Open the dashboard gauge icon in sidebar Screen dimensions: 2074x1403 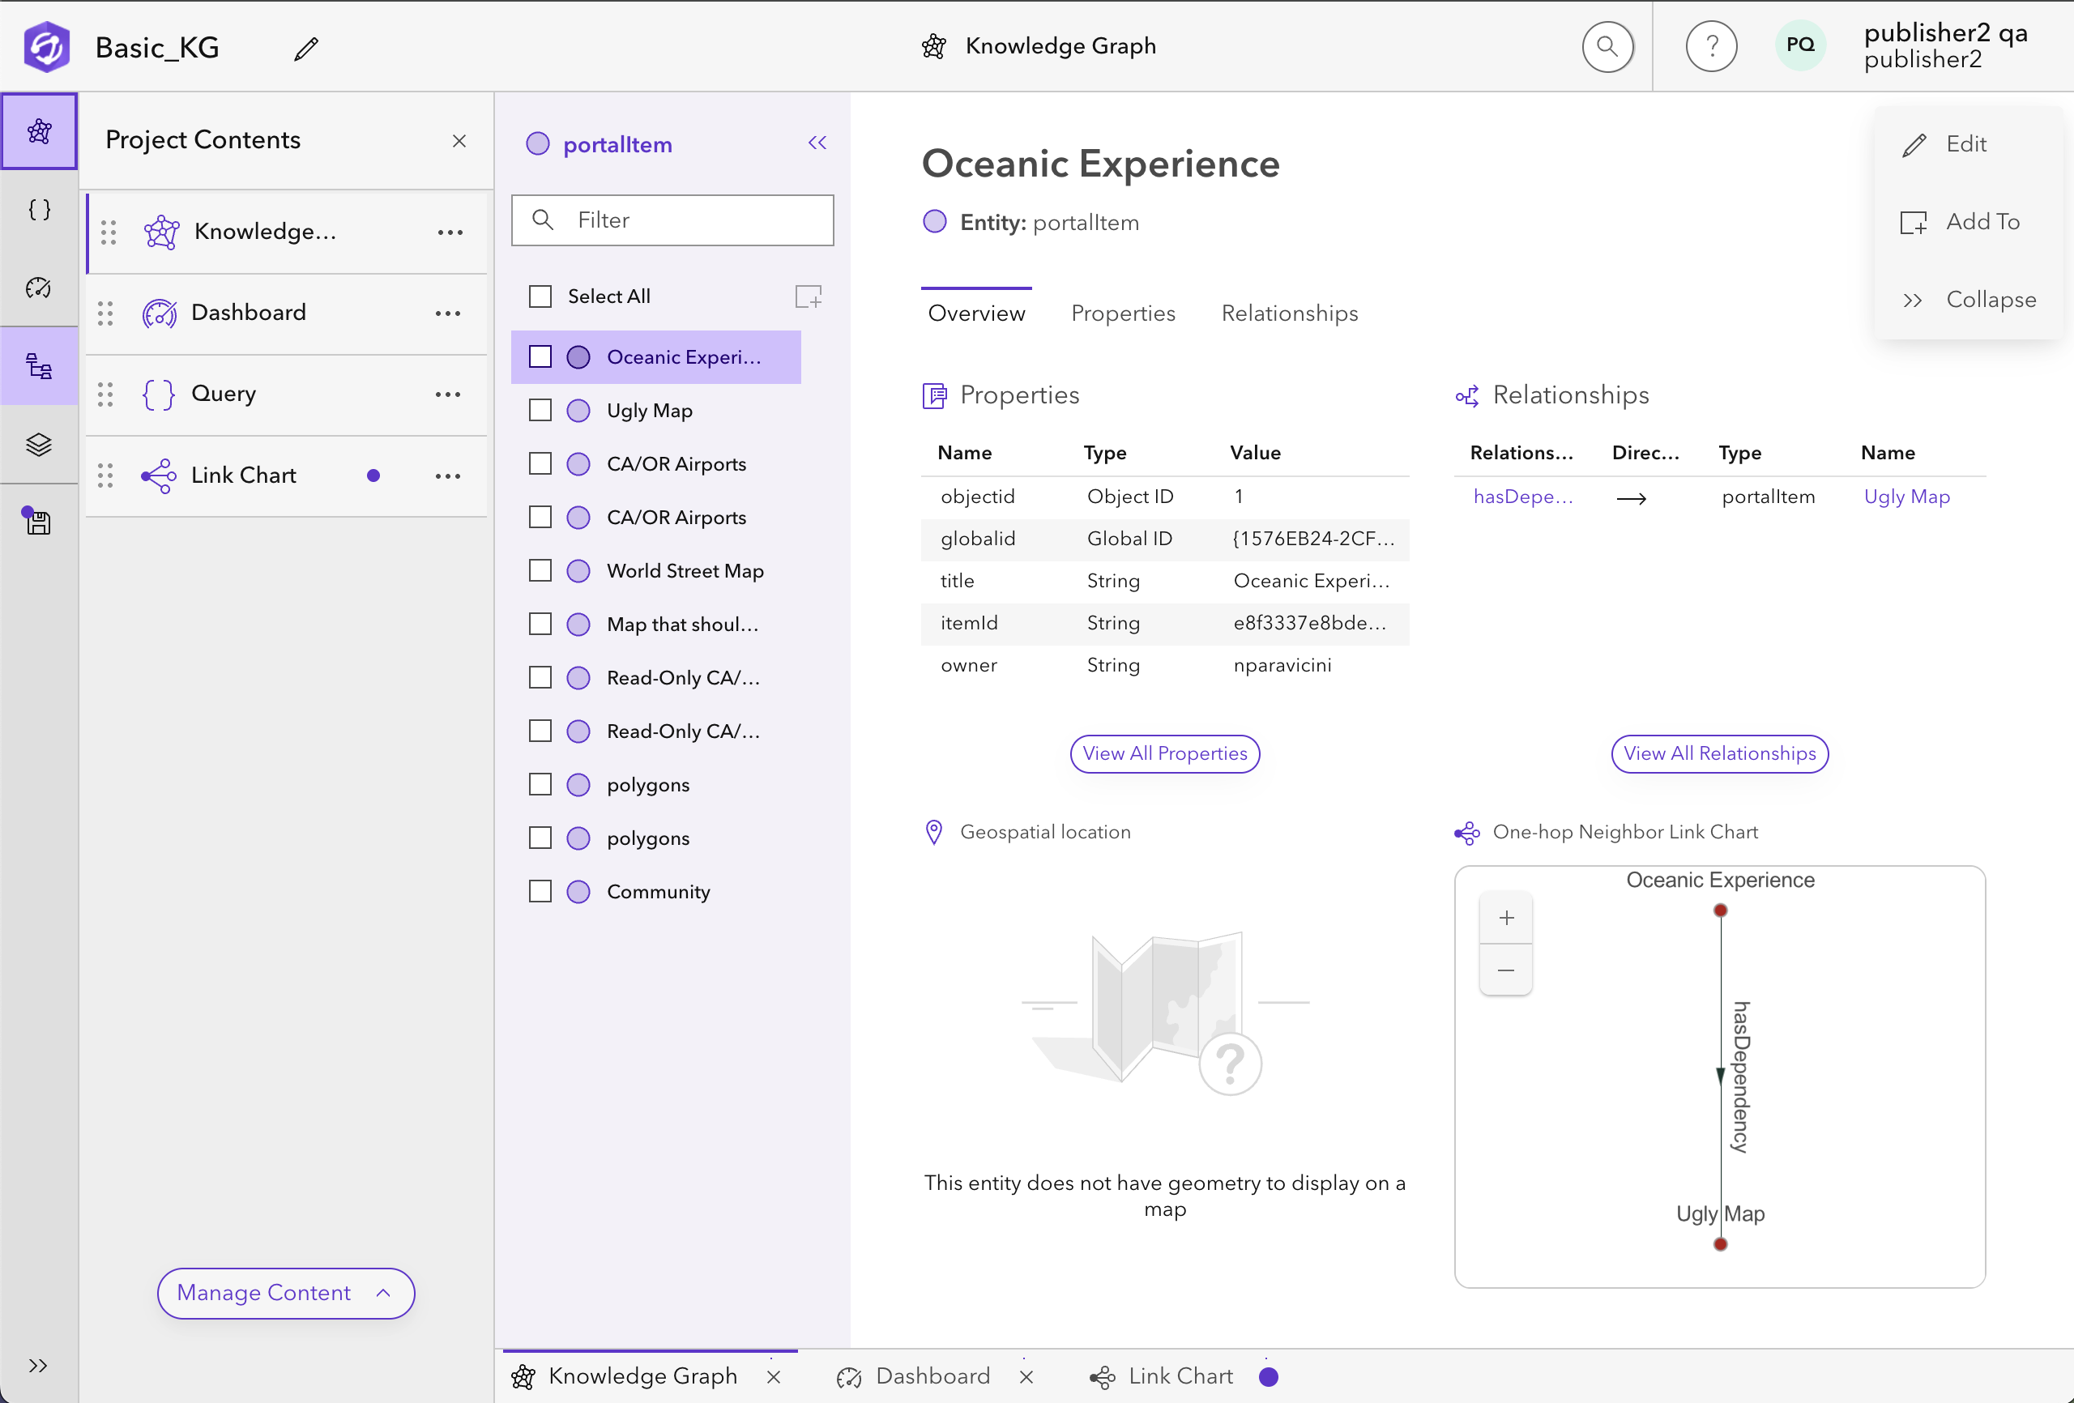(38, 288)
